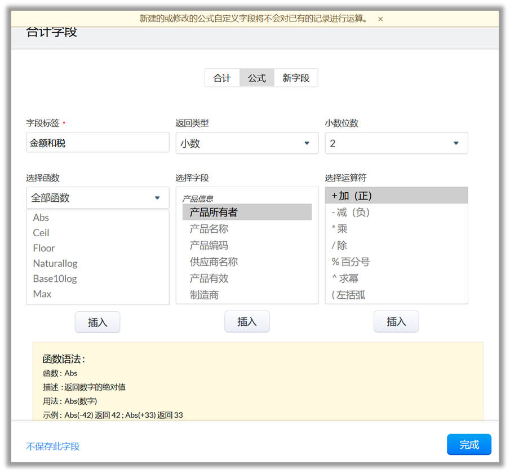The height and width of the screenshot is (473, 510).
Task: Select the 产品名称 field
Action: [x=209, y=229]
